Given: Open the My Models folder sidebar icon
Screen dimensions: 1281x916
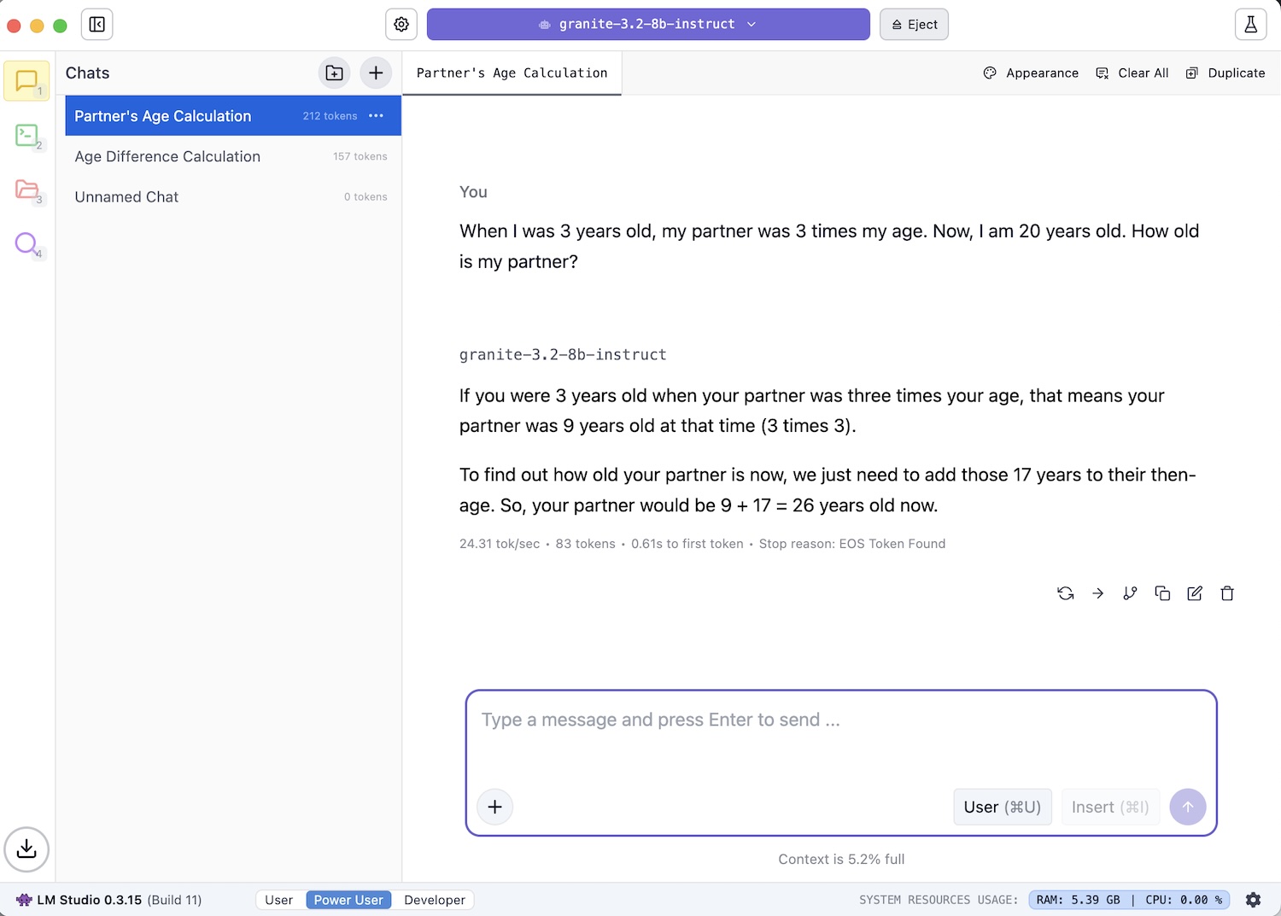Looking at the screenshot, I should point(27,190).
